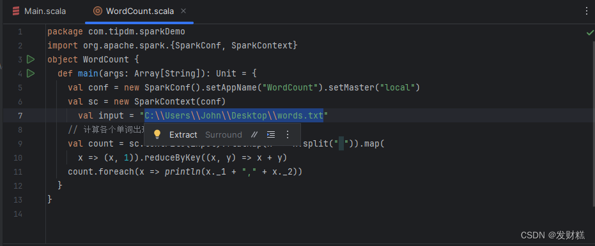
Task: Click the Extract action button
Action: coord(183,134)
